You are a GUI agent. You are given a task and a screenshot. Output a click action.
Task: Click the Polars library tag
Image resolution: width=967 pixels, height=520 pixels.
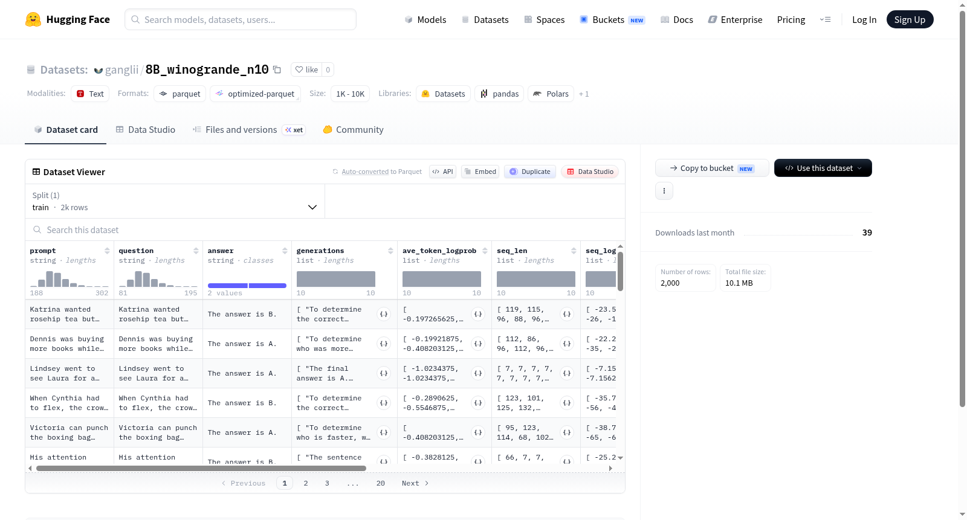click(x=551, y=94)
